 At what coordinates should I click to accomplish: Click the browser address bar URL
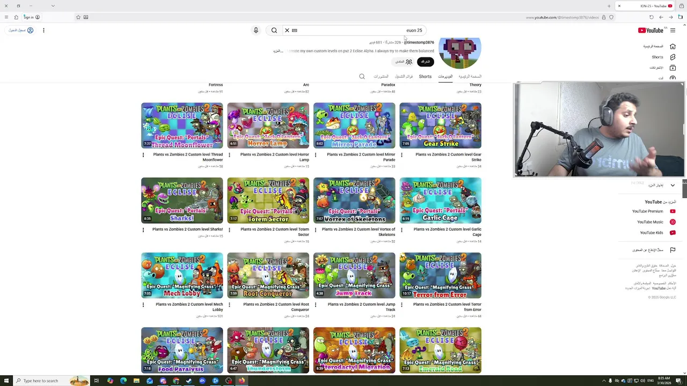tap(562, 17)
